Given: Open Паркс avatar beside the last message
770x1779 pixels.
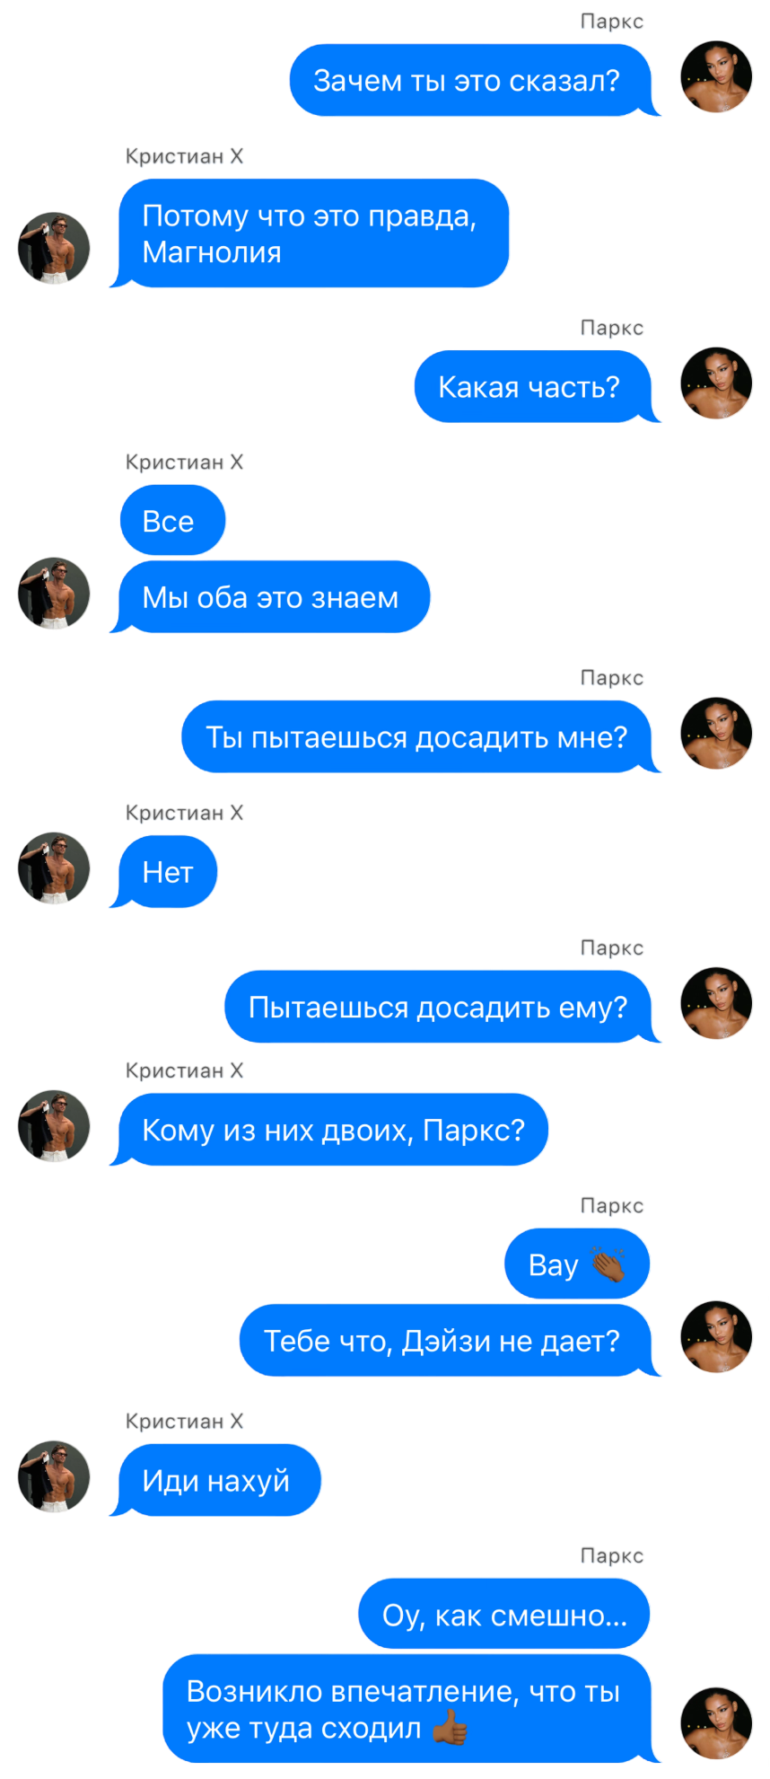Looking at the screenshot, I should (715, 1722).
